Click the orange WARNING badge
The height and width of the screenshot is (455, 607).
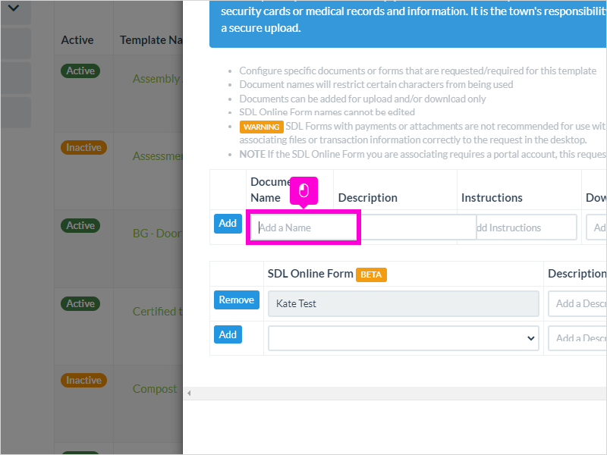click(x=261, y=127)
